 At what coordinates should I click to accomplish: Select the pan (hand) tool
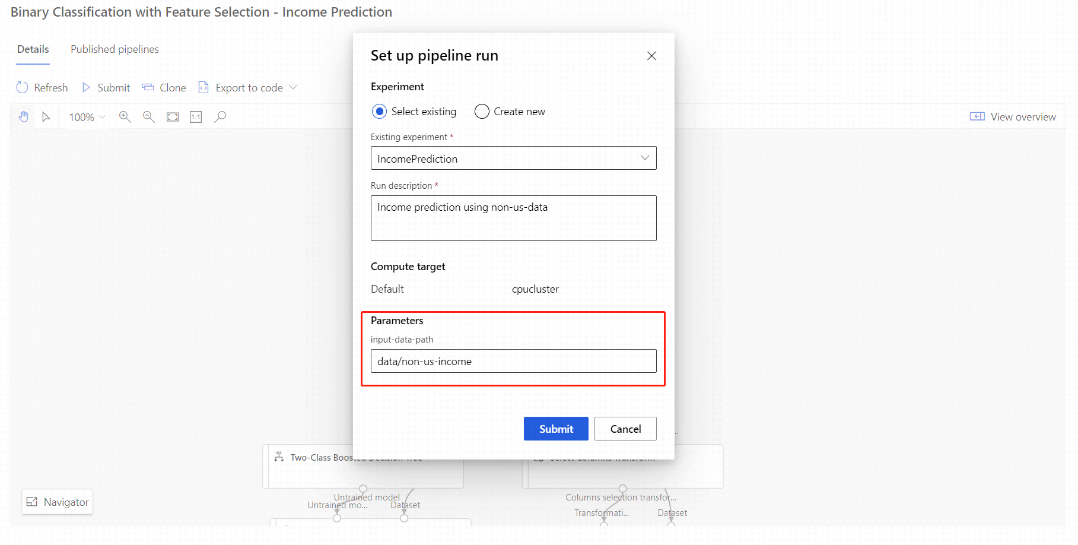pyautogui.click(x=23, y=116)
